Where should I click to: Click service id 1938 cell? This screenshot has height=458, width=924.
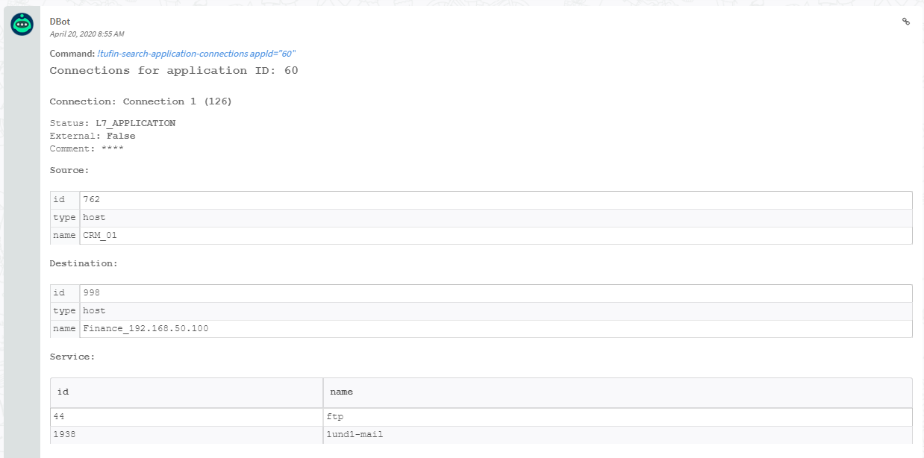point(63,434)
